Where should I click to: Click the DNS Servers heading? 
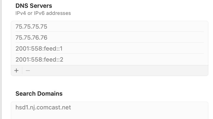click(x=34, y=6)
